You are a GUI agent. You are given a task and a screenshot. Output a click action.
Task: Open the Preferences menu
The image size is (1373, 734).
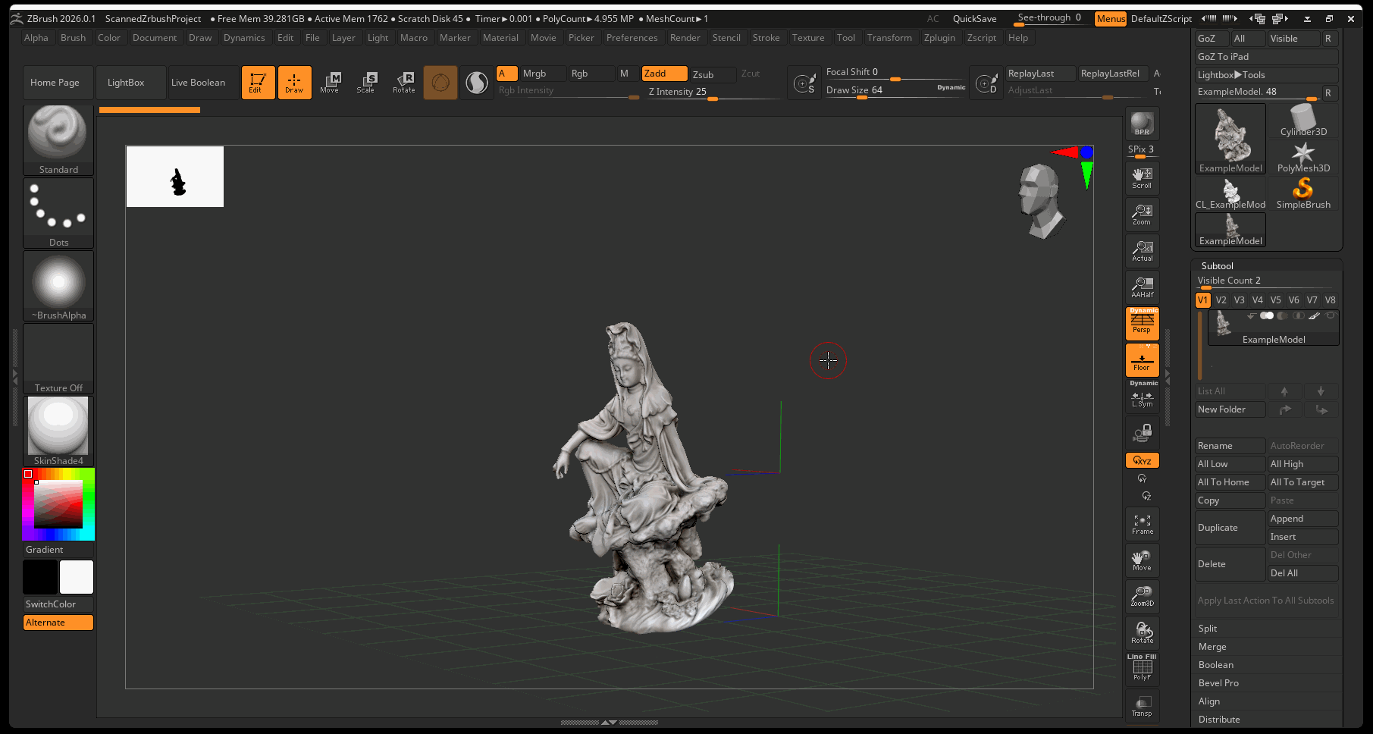tap(632, 38)
